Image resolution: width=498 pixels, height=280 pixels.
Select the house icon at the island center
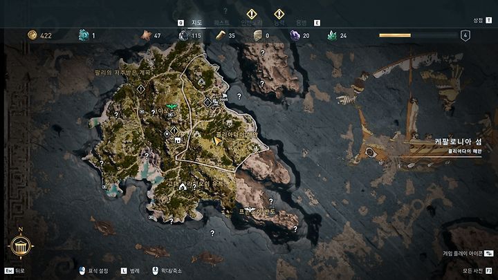click(178, 140)
